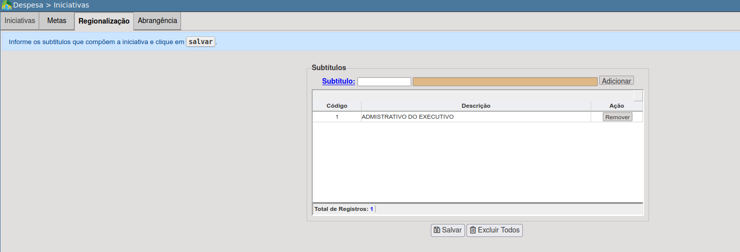Screen dimensions: 740x252
Task: Click the small box at grid's top-right corner
Action: pyautogui.click(x=638, y=96)
